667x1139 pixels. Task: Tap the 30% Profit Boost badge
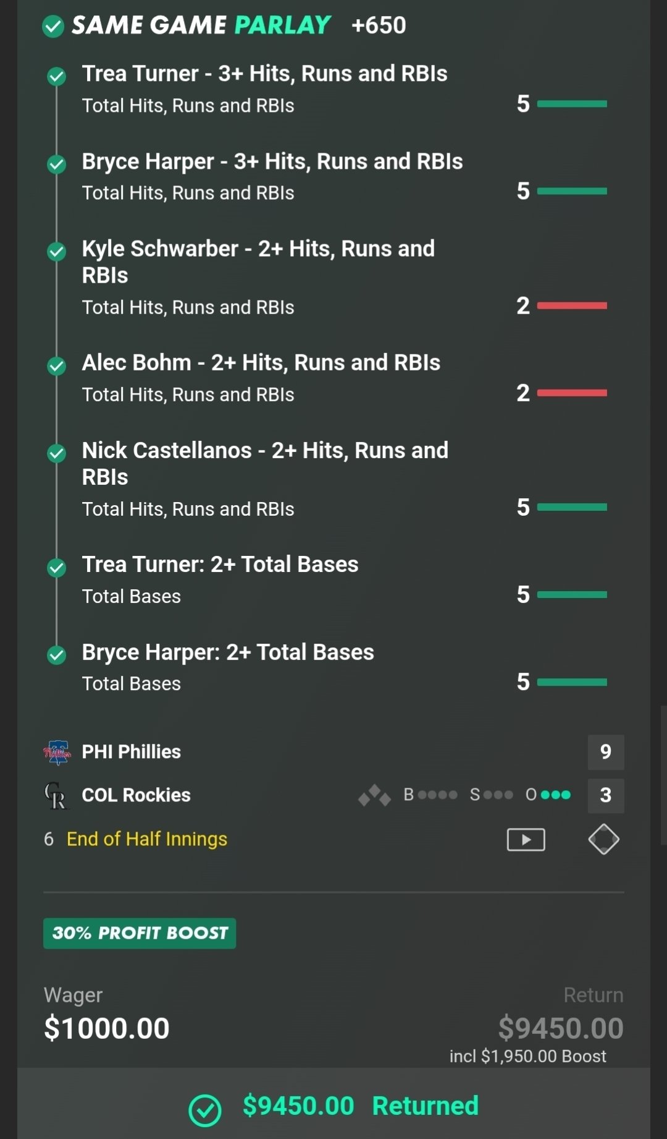click(140, 933)
